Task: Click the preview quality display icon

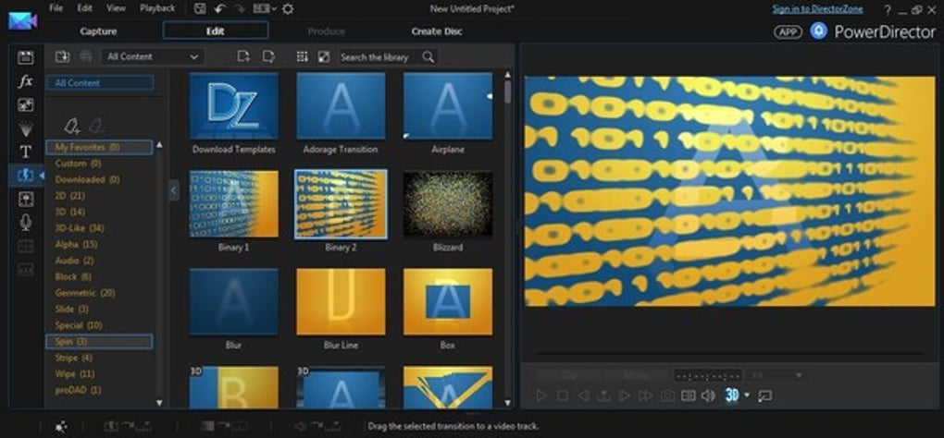Action: pos(689,395)
